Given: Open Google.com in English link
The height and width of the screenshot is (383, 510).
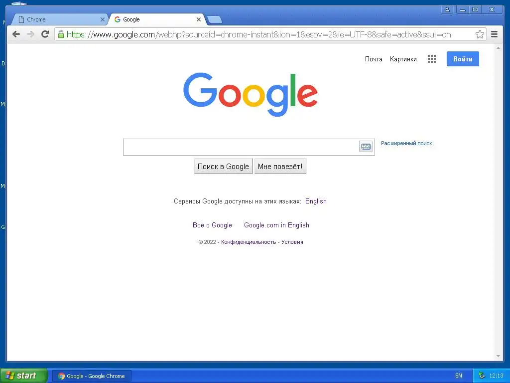Looking at the screenshot, I should (276, 225).
